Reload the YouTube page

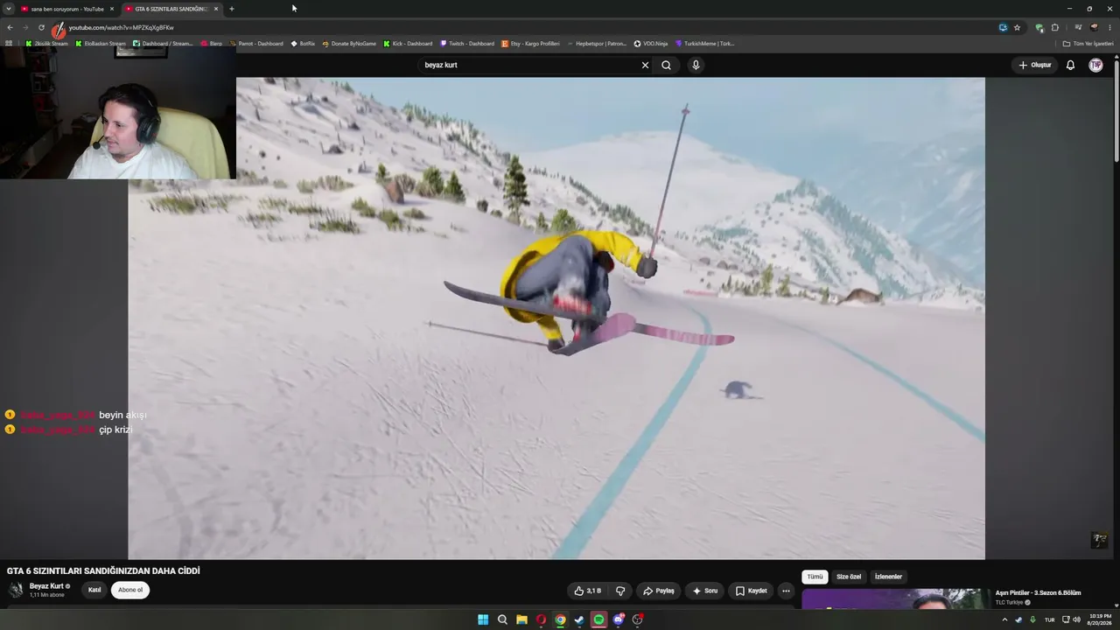41,27
